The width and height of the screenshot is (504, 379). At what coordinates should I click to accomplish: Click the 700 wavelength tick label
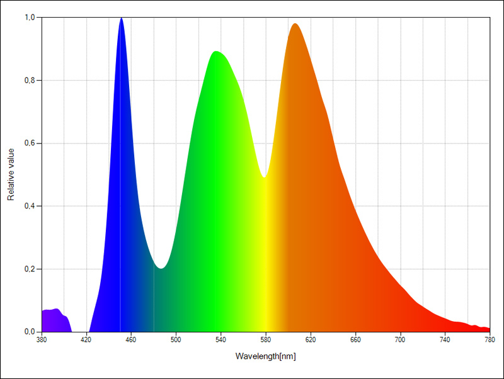400,339
